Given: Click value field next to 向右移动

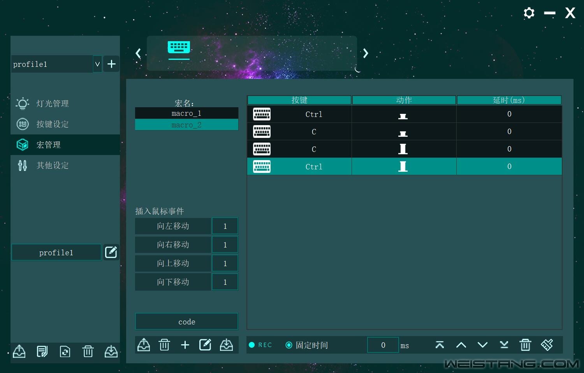Looking at the screenshot, I should point(225,245).
